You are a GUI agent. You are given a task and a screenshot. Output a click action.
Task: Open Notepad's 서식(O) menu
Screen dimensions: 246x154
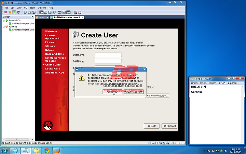pyautogui.click(x=213, y=83)
